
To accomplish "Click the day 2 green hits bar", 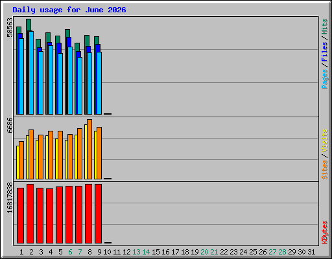I will pyautogui.click(x=29, y=25).
